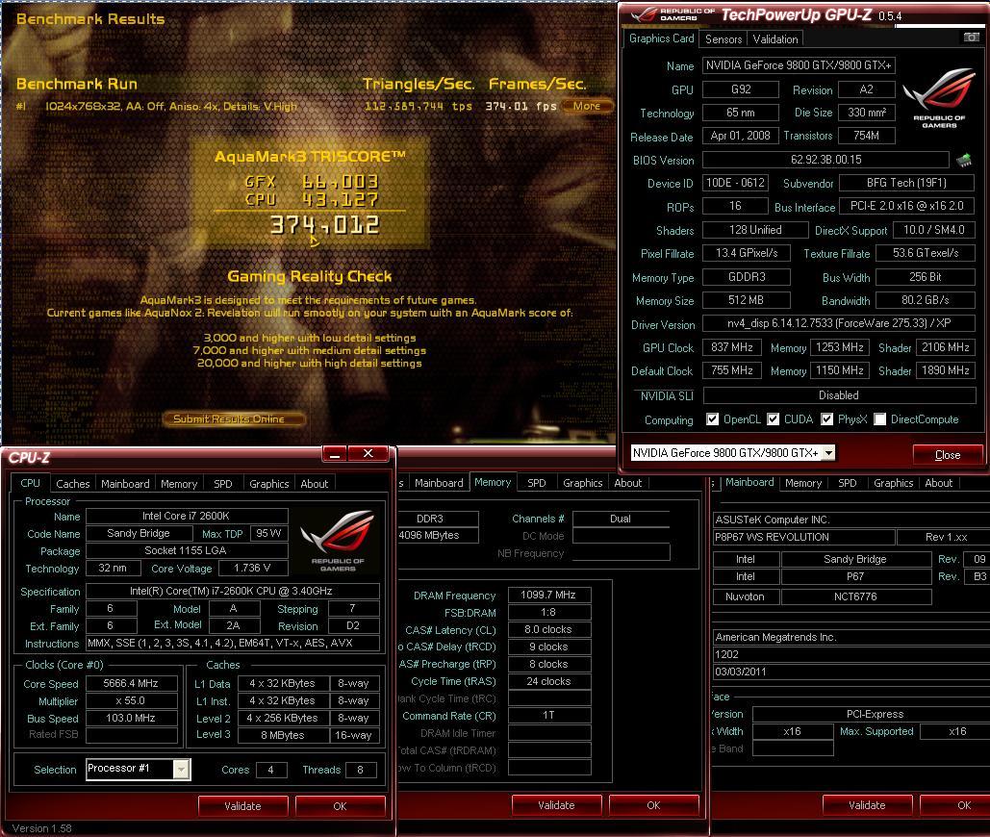Open About tab in middle CPU-Z window
The width and height of the screenshot is (990, 837).
[627, 483]
